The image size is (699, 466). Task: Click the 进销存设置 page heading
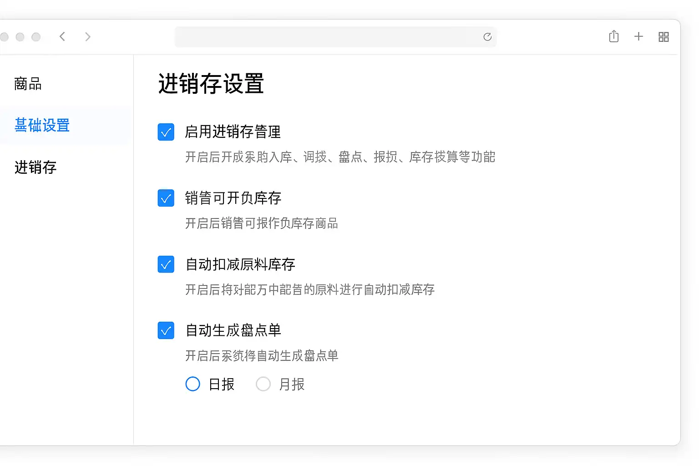tap(211, 84)
